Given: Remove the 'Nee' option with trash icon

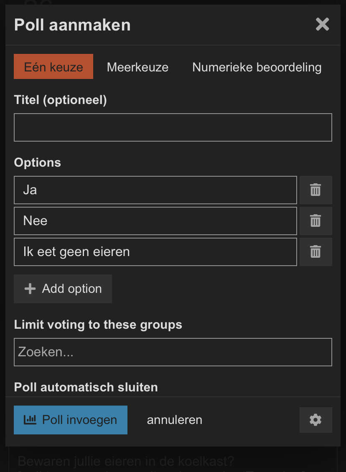Looking at the screenshot, I should point(315,221).
